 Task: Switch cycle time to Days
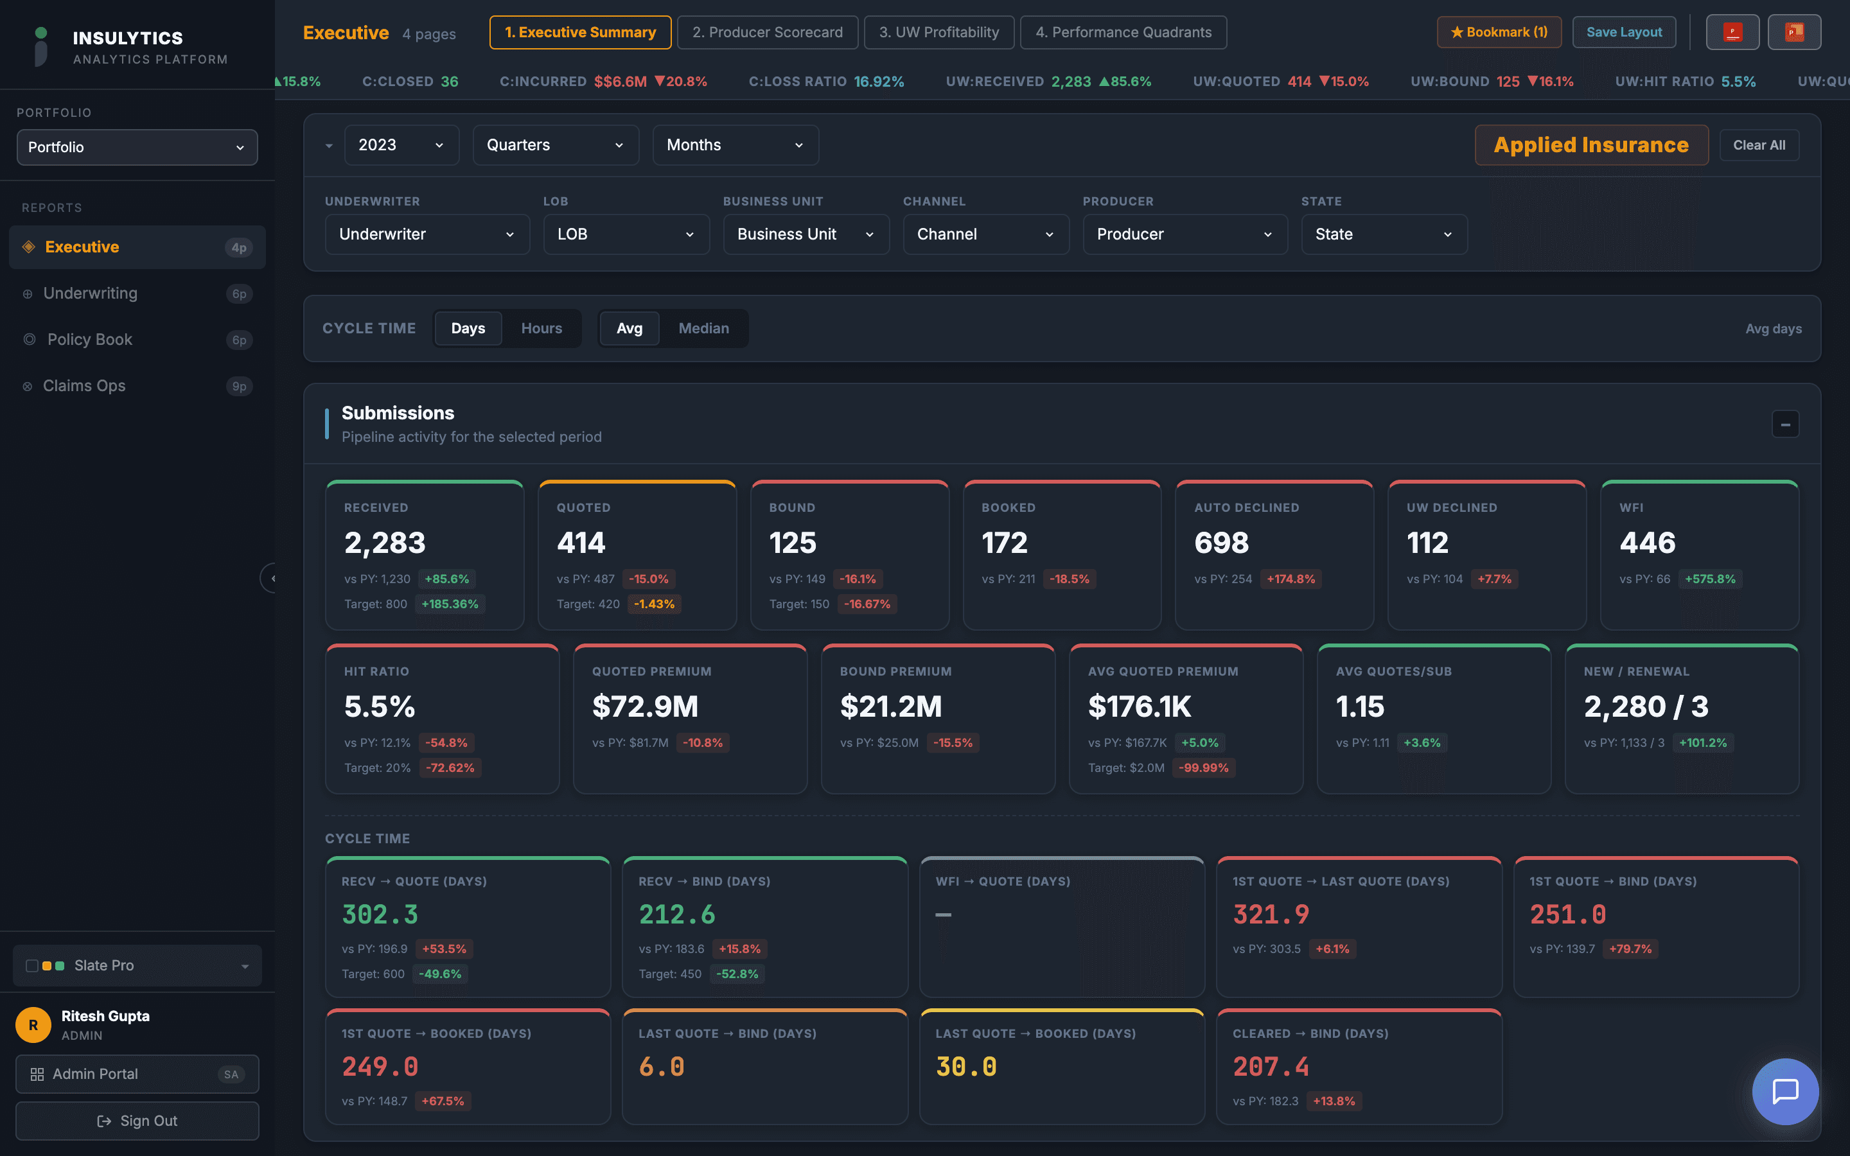[x=468, y=328]
